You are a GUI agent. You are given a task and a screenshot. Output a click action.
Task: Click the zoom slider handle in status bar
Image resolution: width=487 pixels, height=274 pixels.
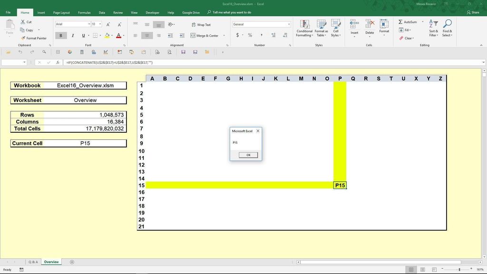pos(459,269)
